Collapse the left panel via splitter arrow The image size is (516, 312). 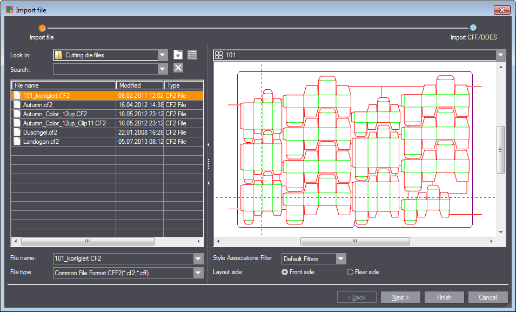209,145
